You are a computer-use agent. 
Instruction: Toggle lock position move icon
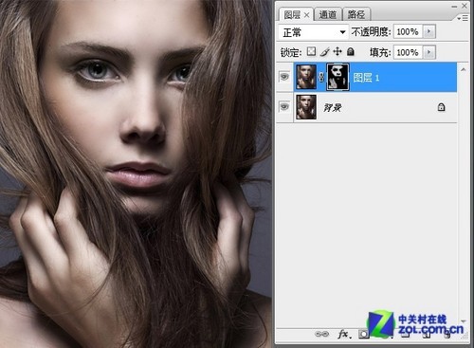coord(337,51)
